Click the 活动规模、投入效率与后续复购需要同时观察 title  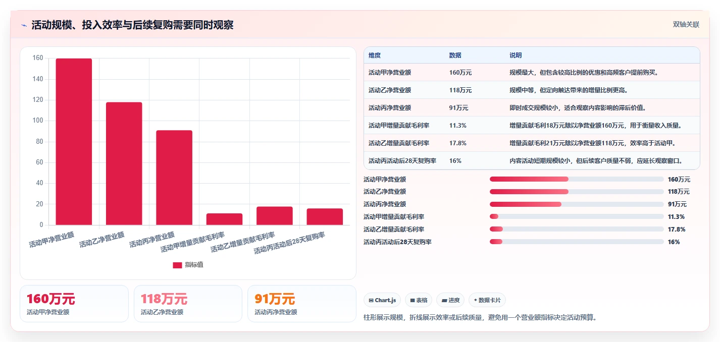click(132, 25)
